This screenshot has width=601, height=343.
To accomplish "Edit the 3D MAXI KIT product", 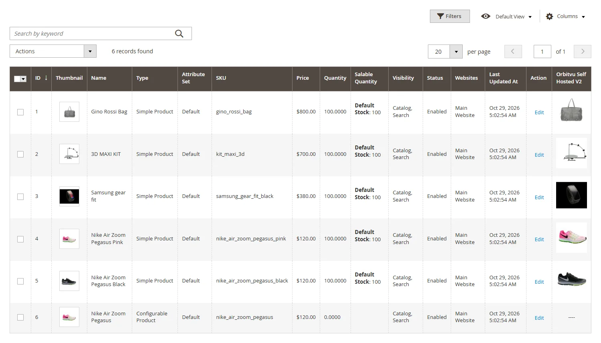I will 539,155.
